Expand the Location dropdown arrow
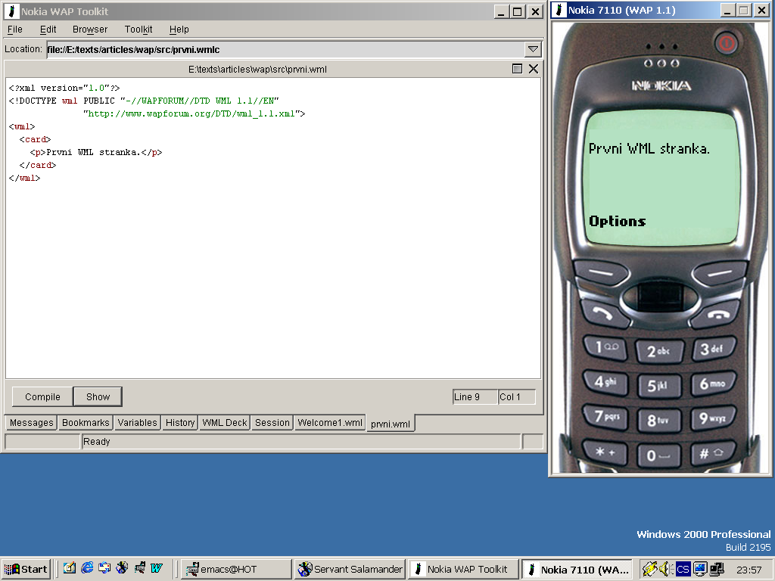 [x=533, y=49]
